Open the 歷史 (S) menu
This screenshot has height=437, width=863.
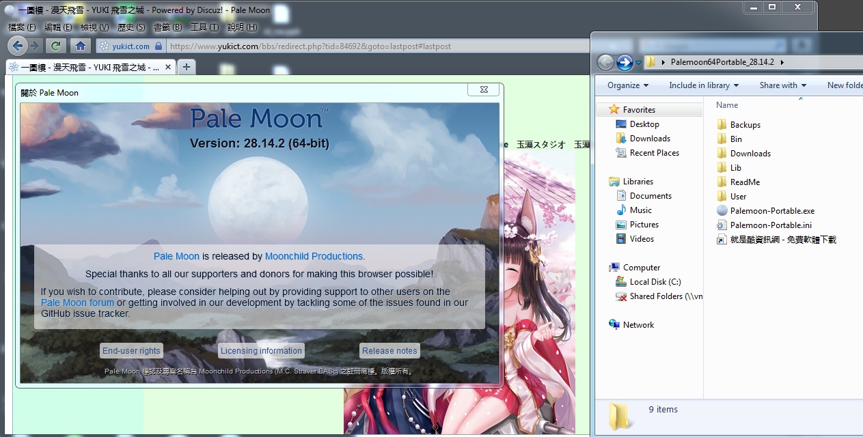click(x=131, y=27)
